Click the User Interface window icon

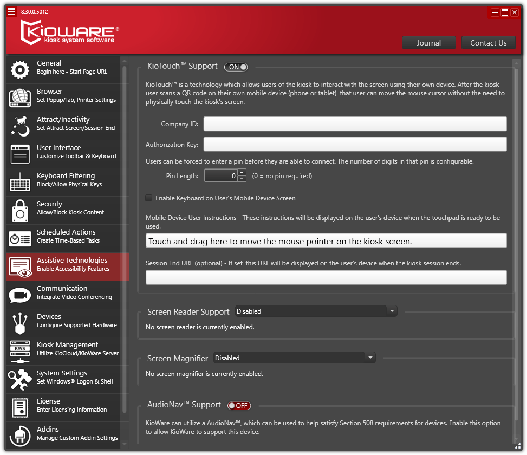[x=20, y=154]
